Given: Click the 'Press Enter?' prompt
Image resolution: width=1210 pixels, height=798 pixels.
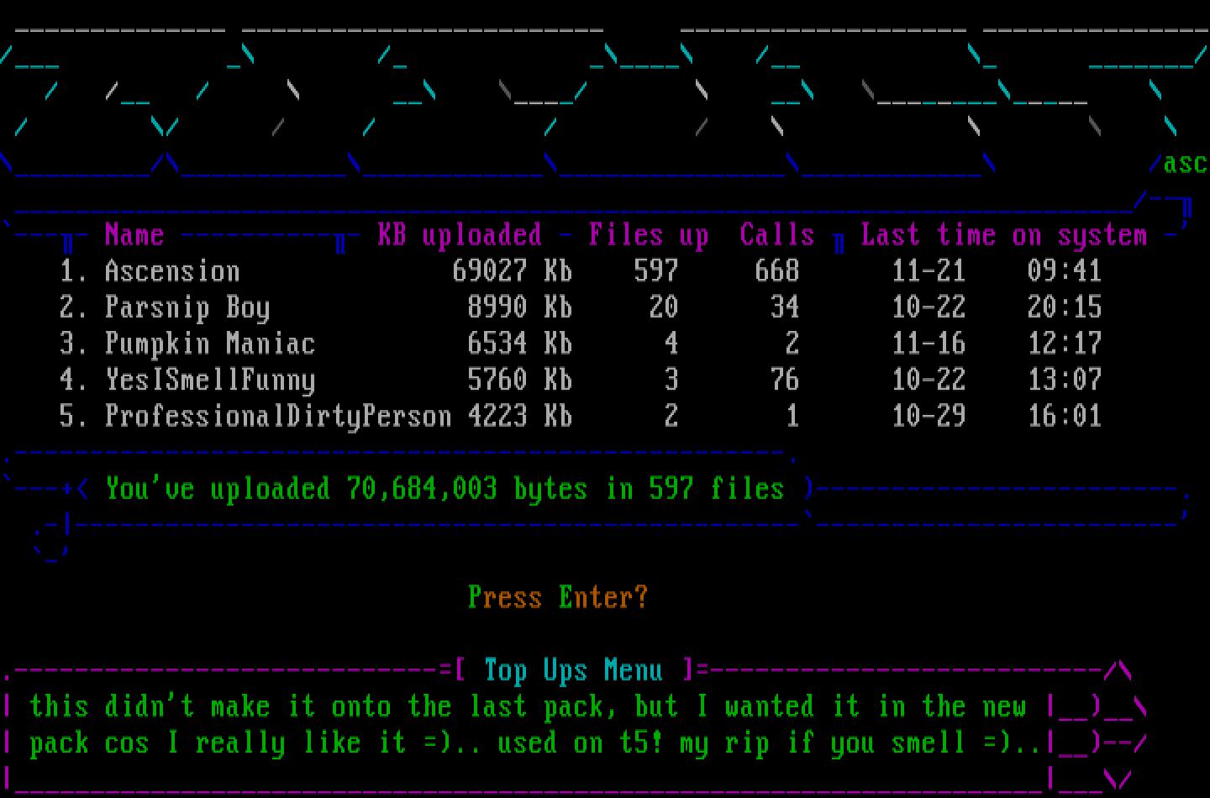Looking at the screenshot, I should pos(558,597).
